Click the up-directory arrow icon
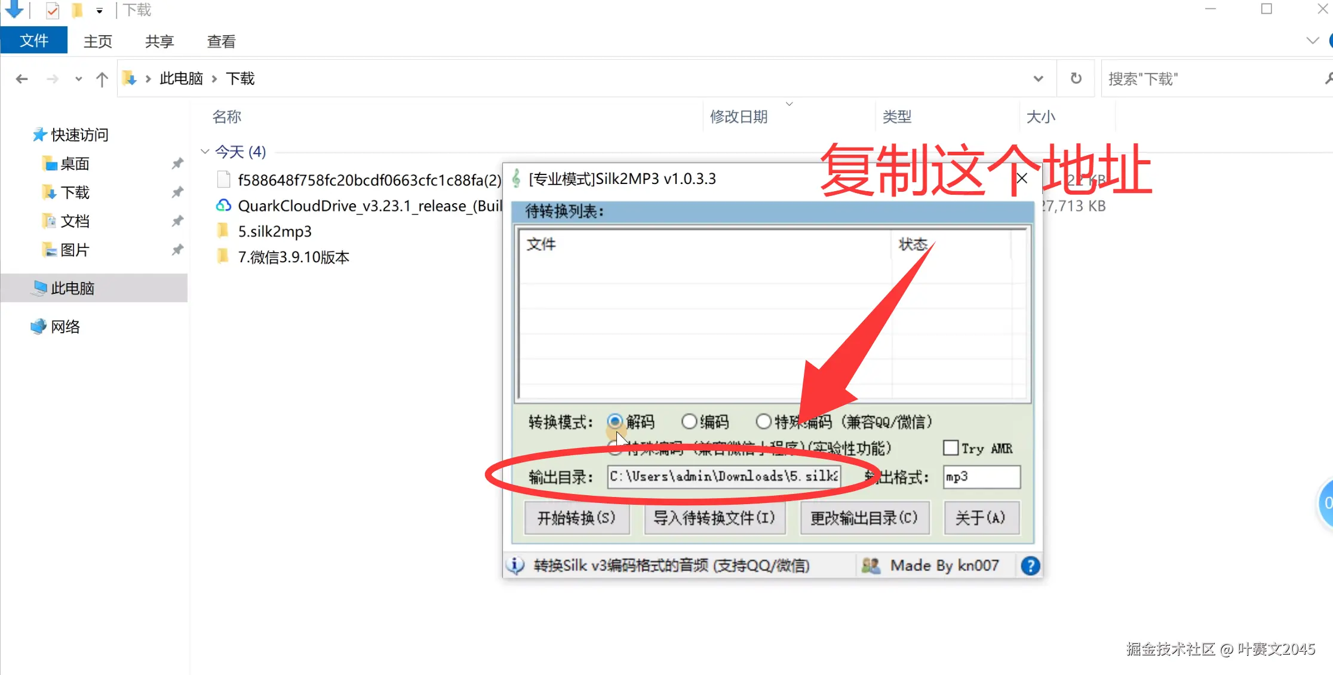 click(102, 79)
